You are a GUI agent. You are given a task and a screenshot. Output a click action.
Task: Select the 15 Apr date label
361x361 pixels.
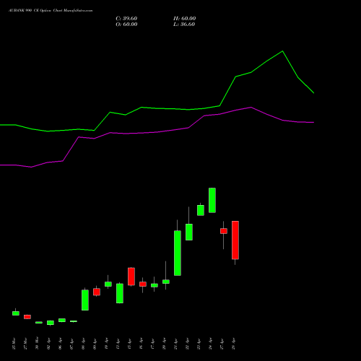click(x=129, y=344)
